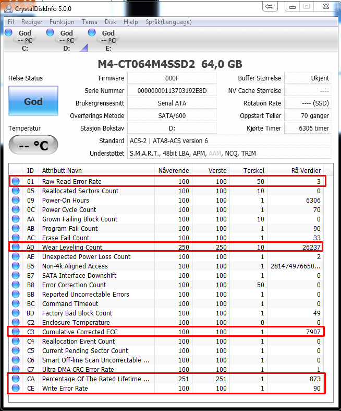Click the drive letter D: field
Screen dimensions: 341x411
(172, 128)
